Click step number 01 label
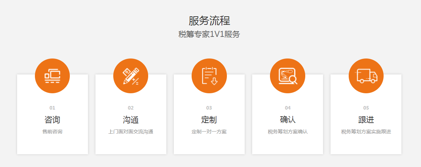This screenshot has width=421, height=167. (x=52, y=108)
